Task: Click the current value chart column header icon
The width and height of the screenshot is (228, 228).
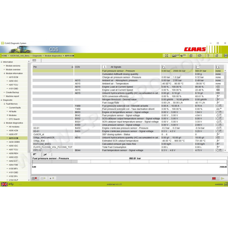Action: pos(197,67)
